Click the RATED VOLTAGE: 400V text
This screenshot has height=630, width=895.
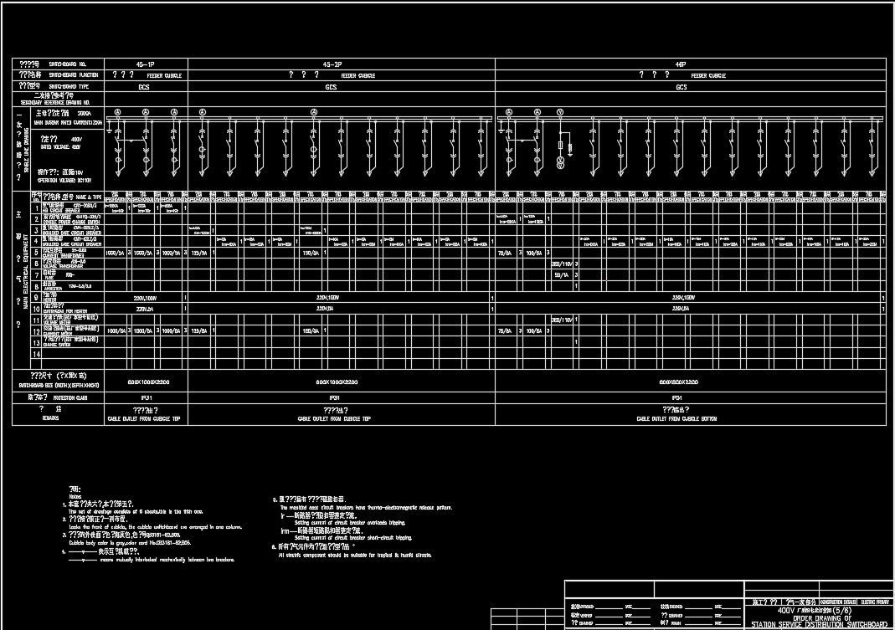(x=61, y=147)
